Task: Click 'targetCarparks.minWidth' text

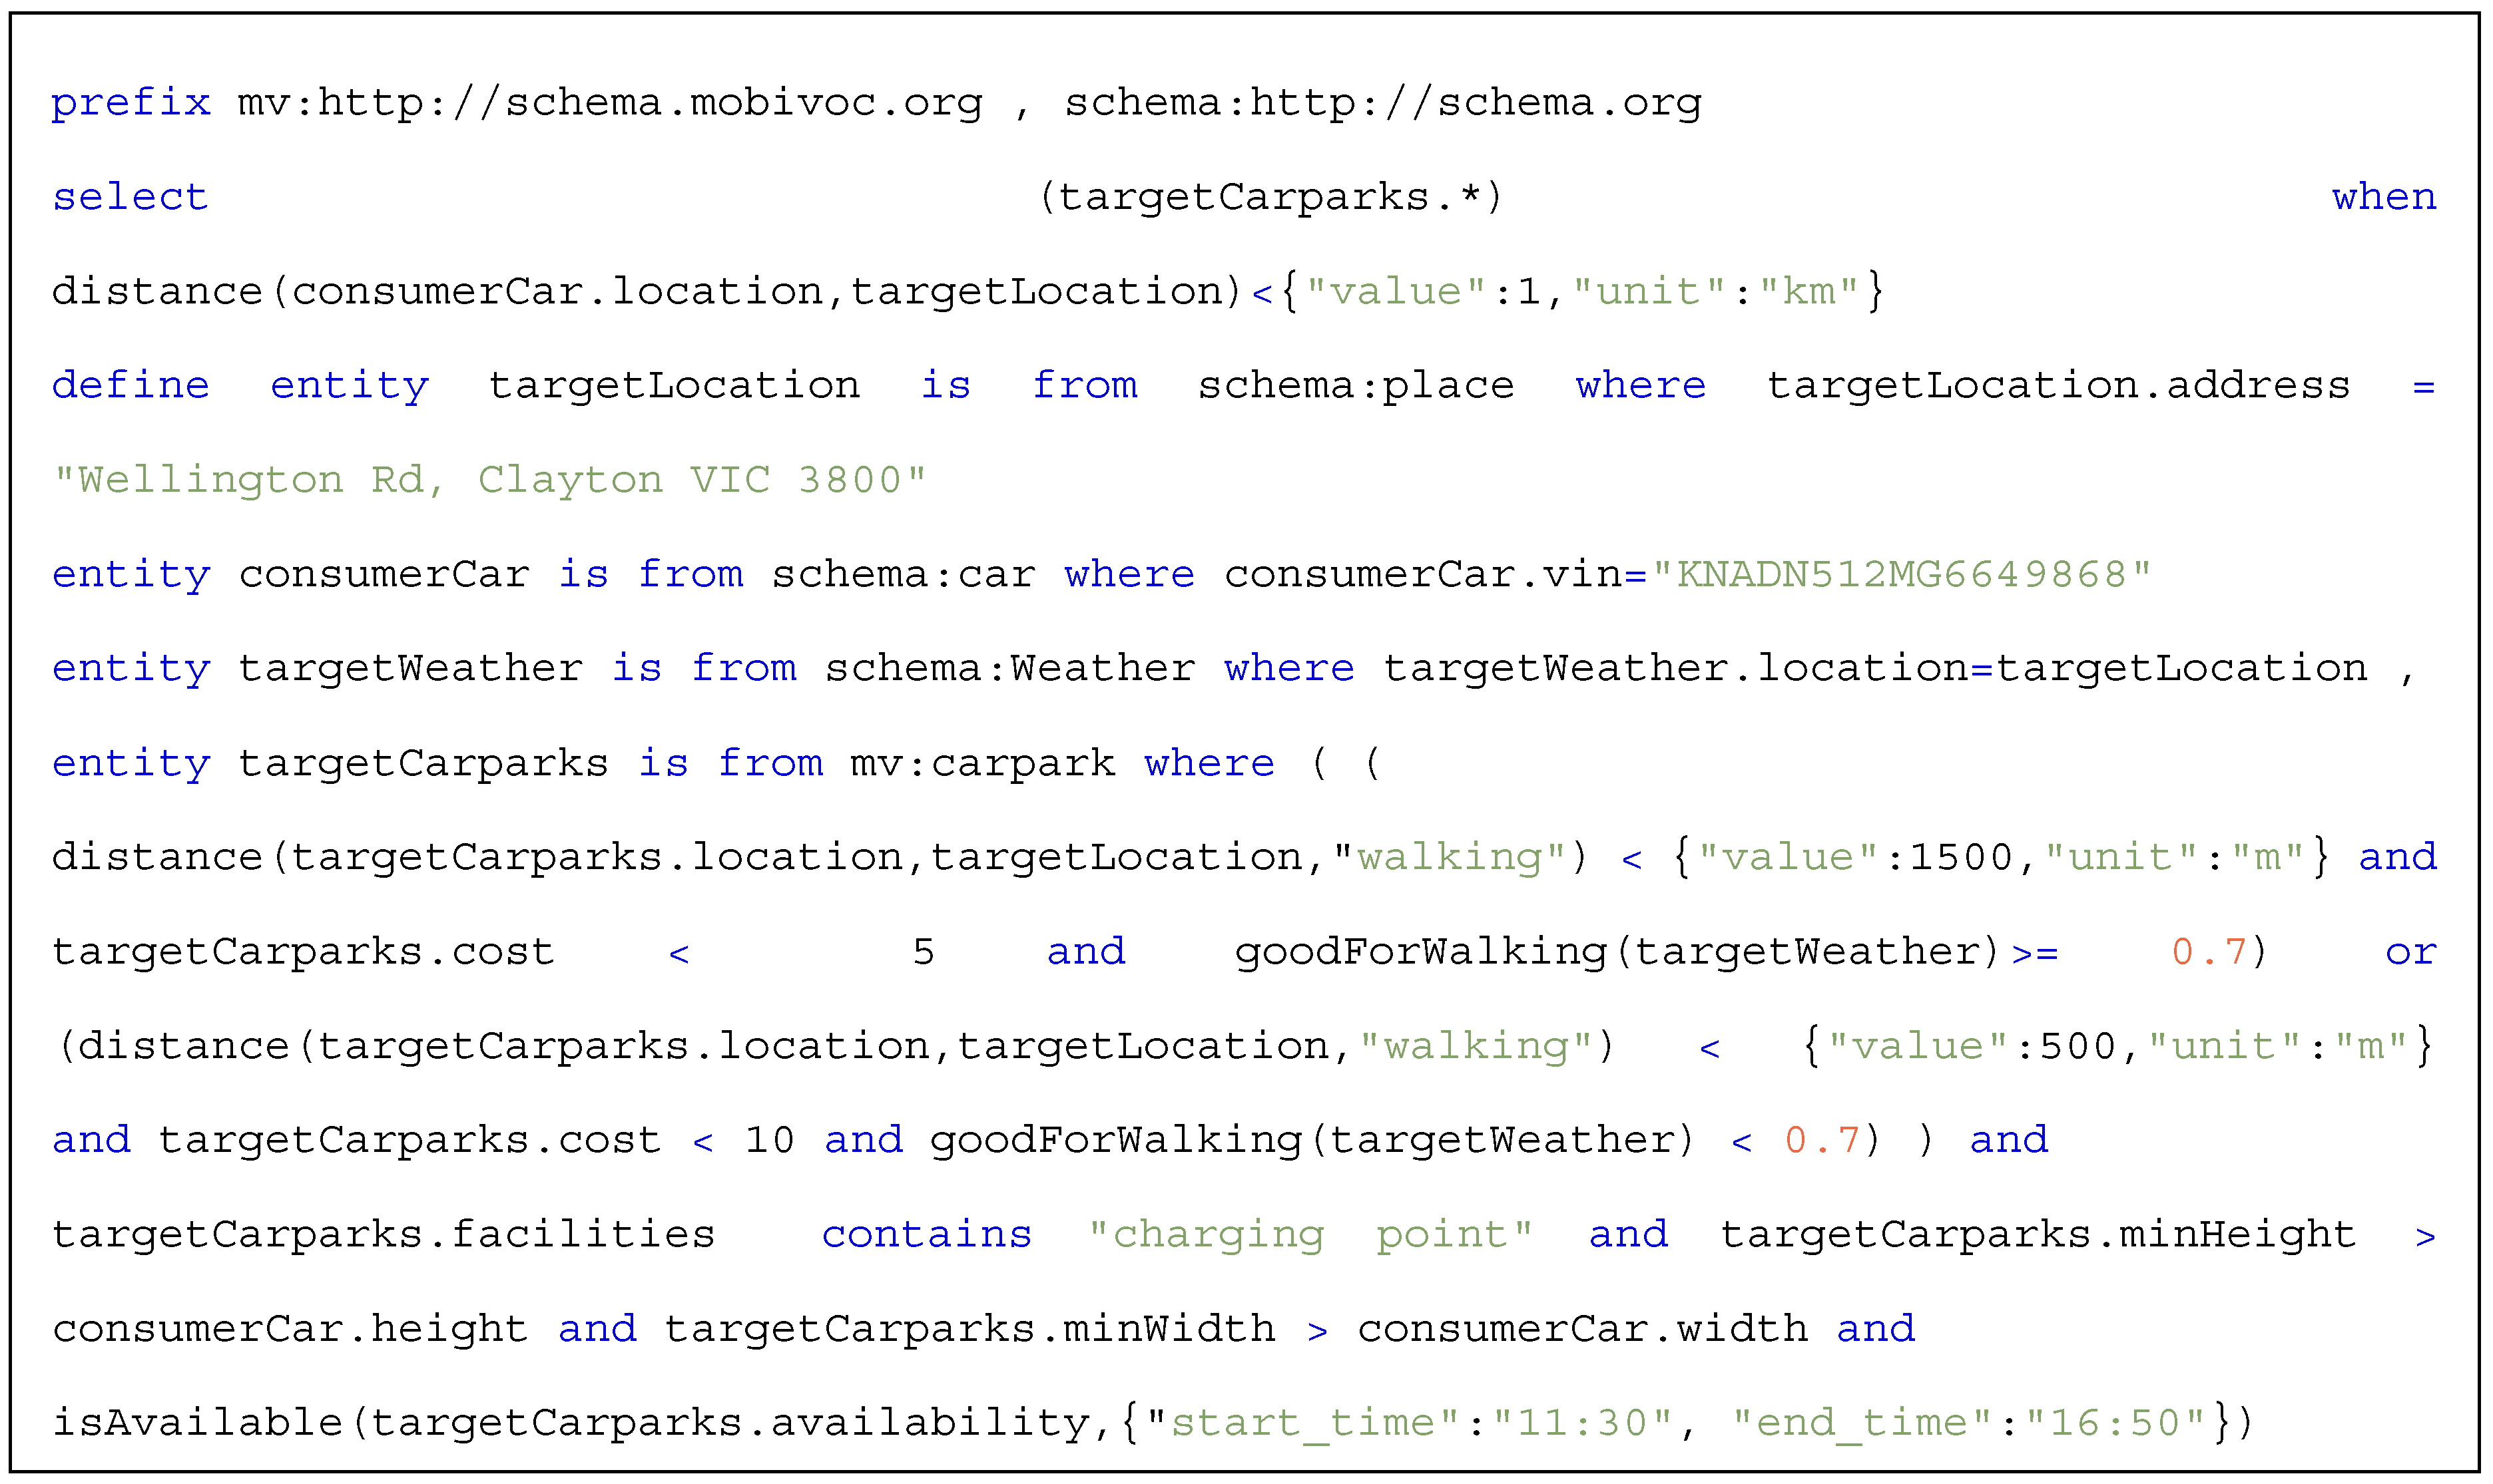Action: pyautogui.click(x=969, y=1329)
